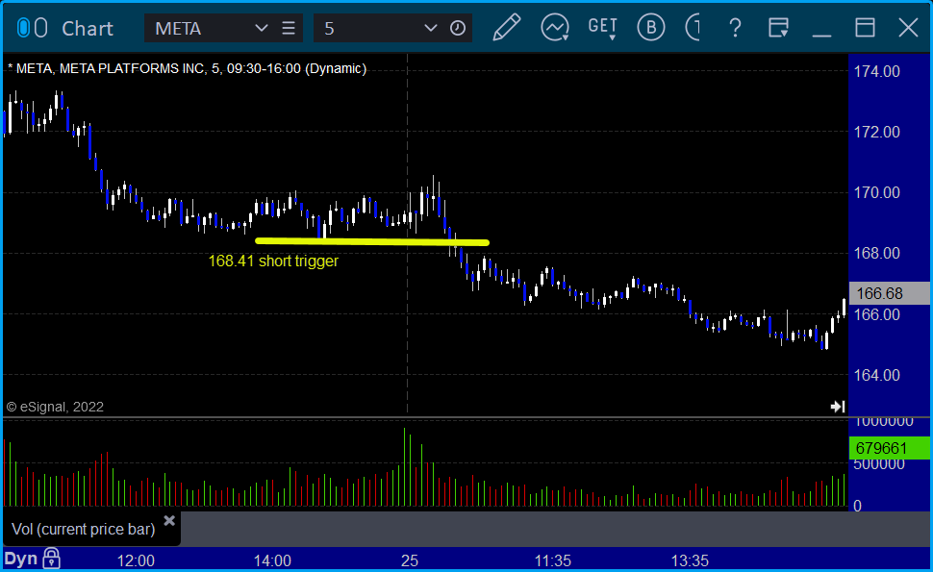Click the 166.68 current price marker

tap(889, 293)
